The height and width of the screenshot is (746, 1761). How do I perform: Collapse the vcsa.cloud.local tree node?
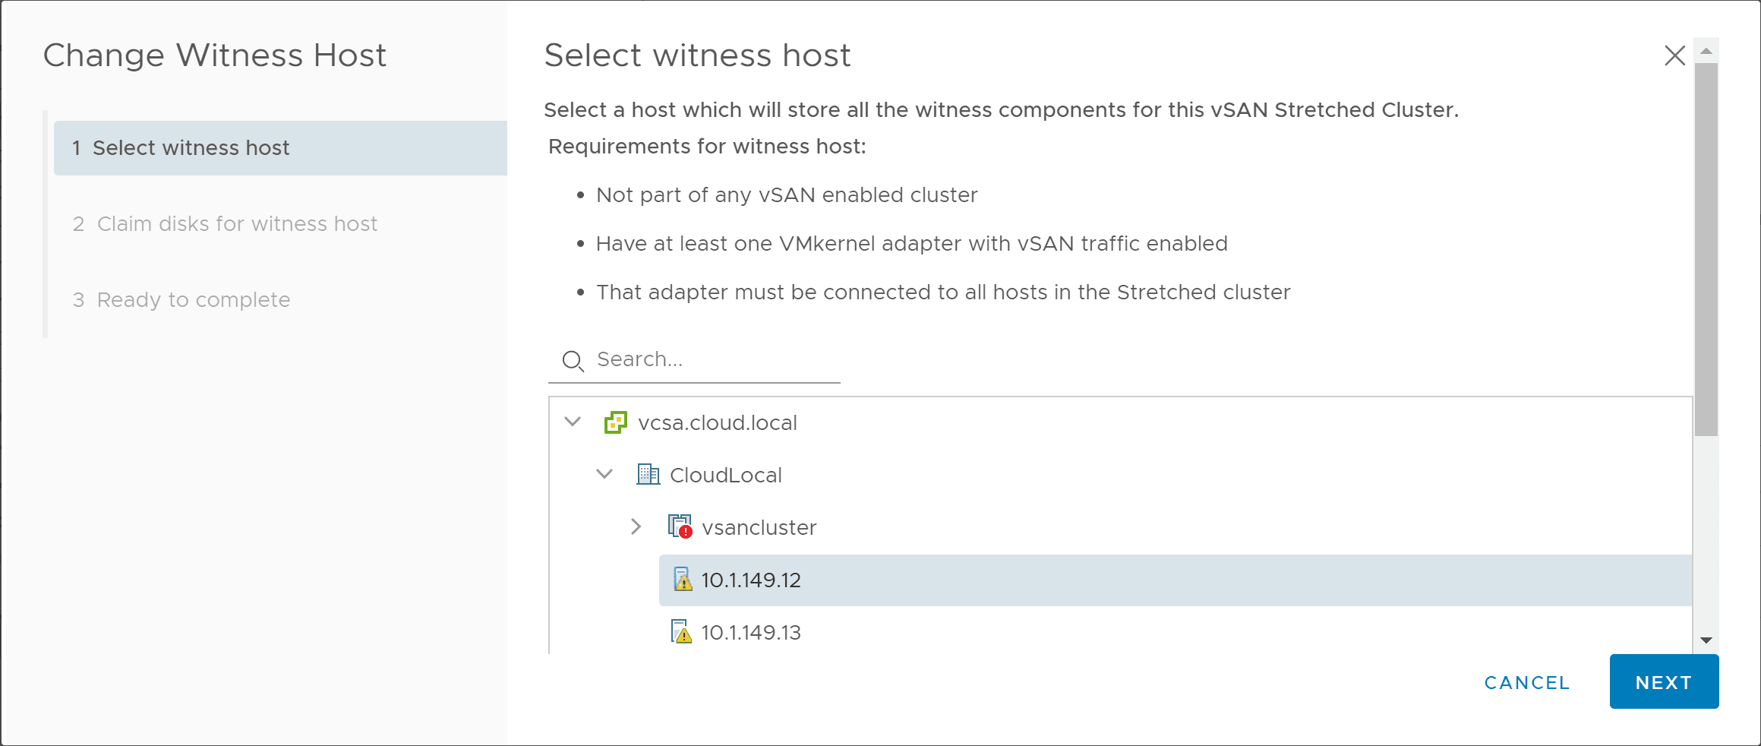tap(573, 422)
